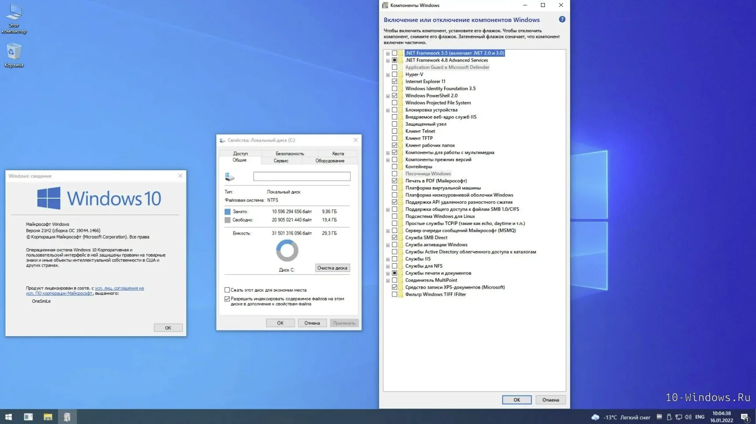Tick the Контейнеры checkbox
This screenshot has width=756, height=424.
[x=394, y=167]
